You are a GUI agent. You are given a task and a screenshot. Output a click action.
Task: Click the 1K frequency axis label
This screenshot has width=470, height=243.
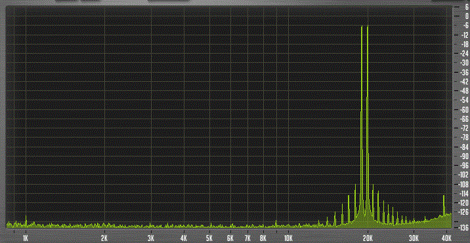[26, 239]
